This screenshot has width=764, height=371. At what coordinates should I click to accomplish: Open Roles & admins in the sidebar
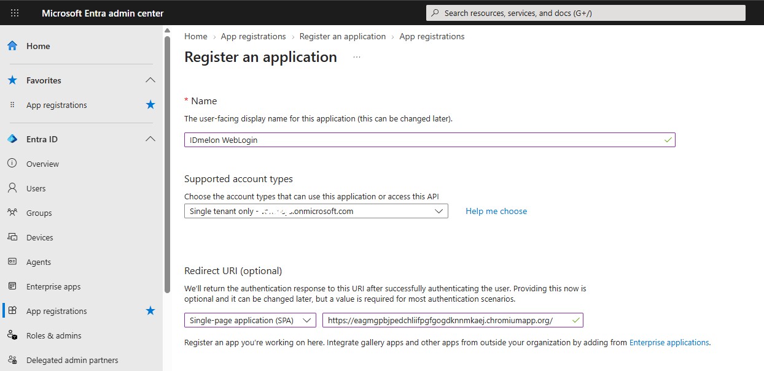pyautogui.click(x=54, y=335)
